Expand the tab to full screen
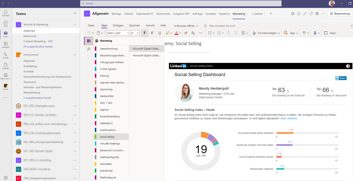Image resolution: width=353 pixels, height=181 pixels. pyautogui.click(x=305, y=14)
